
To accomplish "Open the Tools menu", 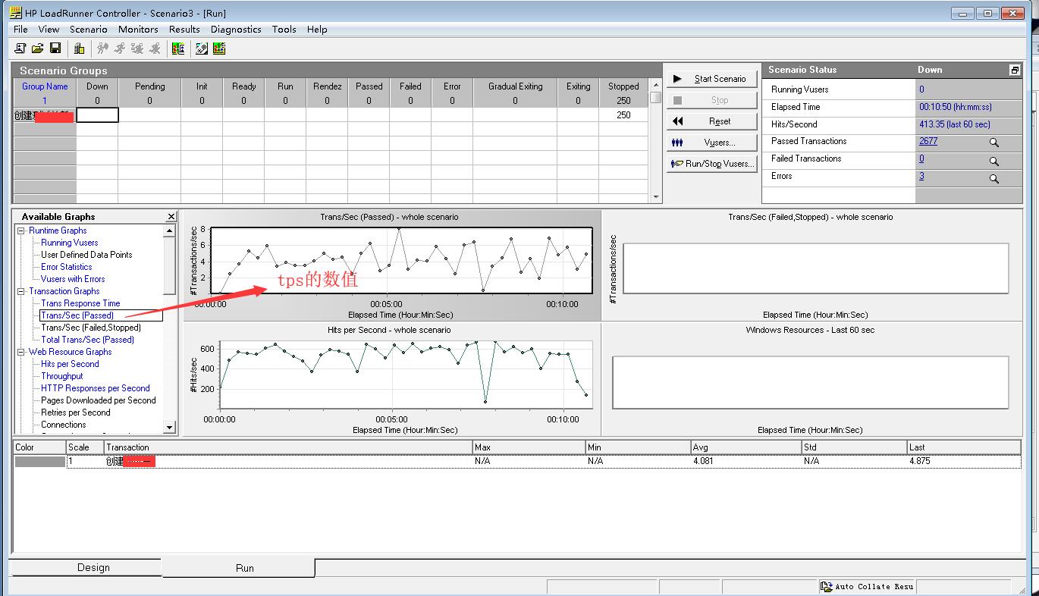I will [284, 30].
